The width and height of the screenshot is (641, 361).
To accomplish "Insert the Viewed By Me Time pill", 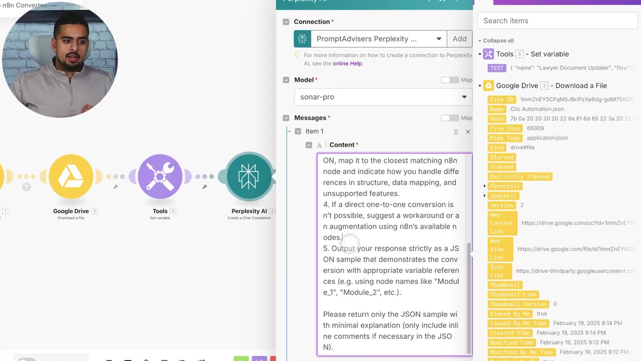I will click(518, 323).
